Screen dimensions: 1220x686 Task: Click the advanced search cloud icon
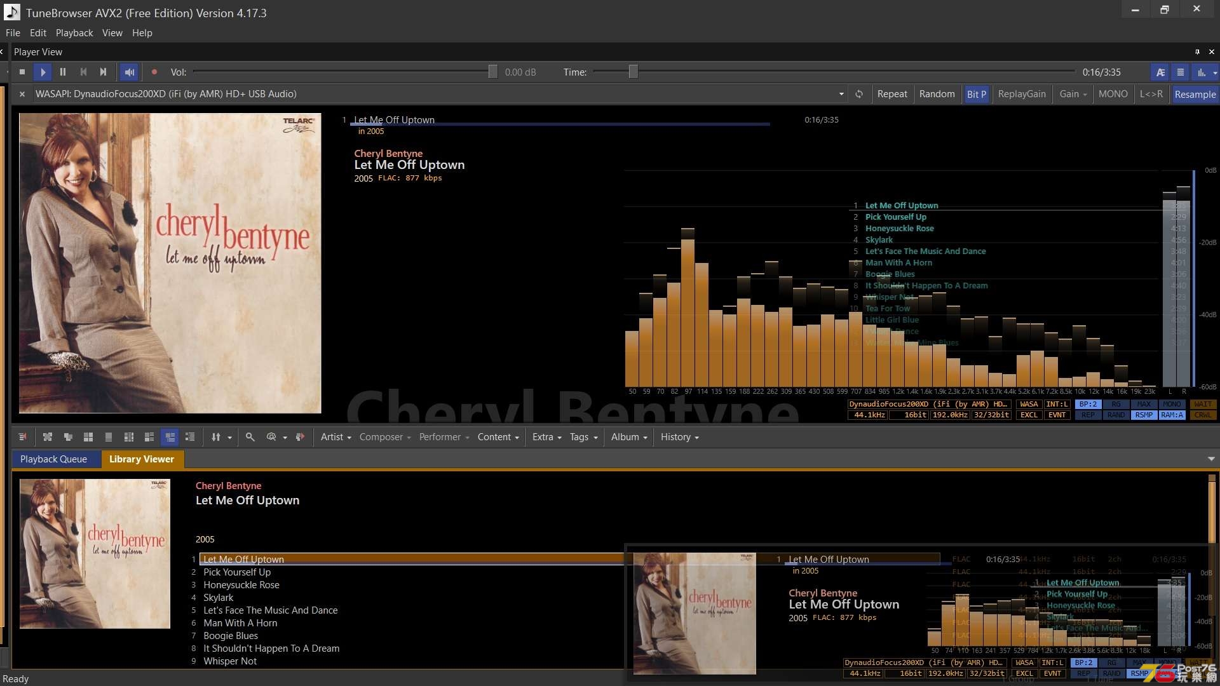click(271, 437)
